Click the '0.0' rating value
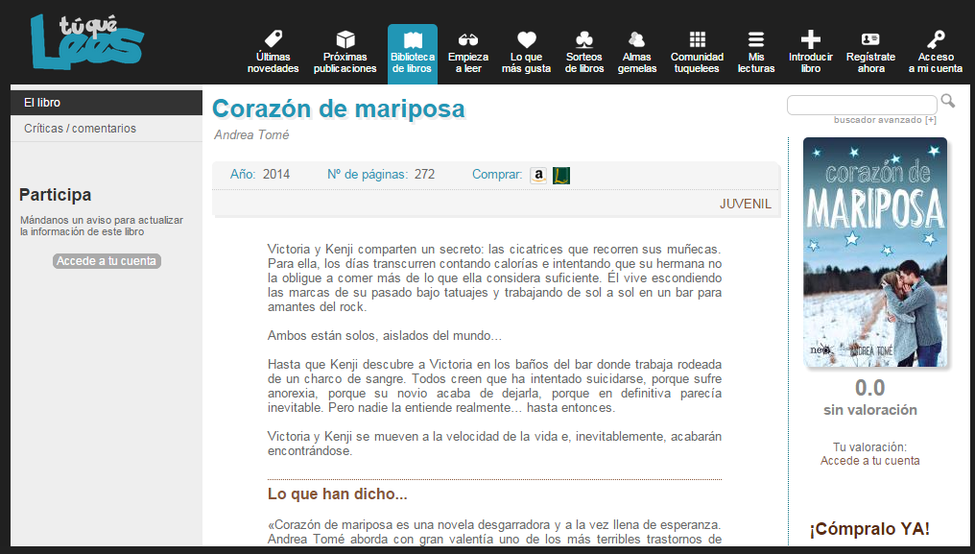This screenshot has width=975, height=554. click(869, 388)
